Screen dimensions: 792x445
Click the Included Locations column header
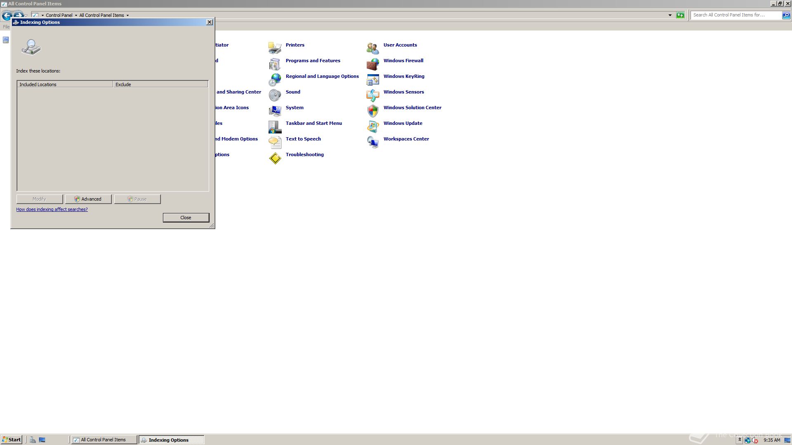point(65,84)
